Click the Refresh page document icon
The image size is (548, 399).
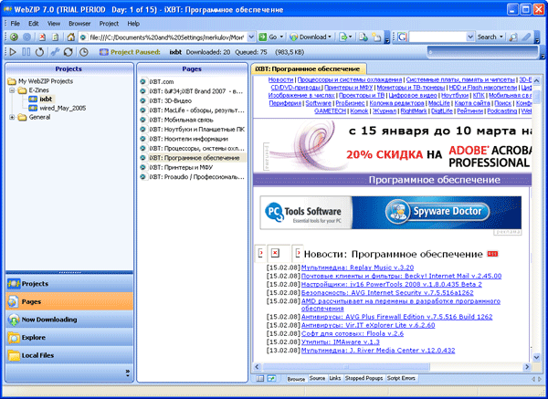tap(55, 37)
